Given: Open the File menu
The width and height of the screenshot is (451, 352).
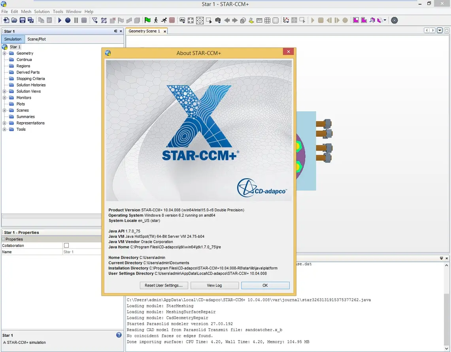Looking at the screenshot, I should point(5,11).
